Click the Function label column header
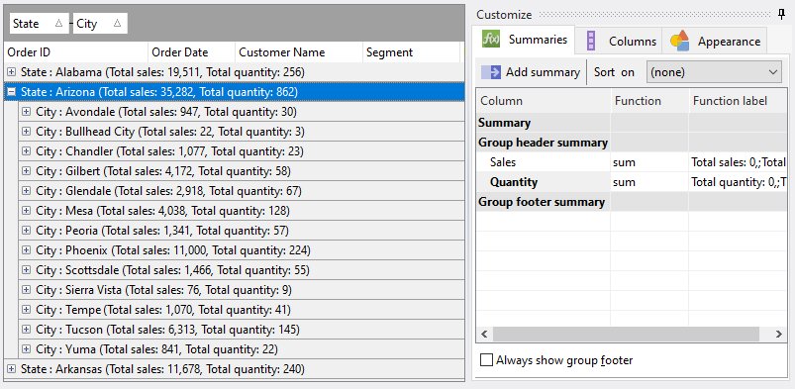Image resolution: width=795 pixels, height=389 pixels. [738, 101]
